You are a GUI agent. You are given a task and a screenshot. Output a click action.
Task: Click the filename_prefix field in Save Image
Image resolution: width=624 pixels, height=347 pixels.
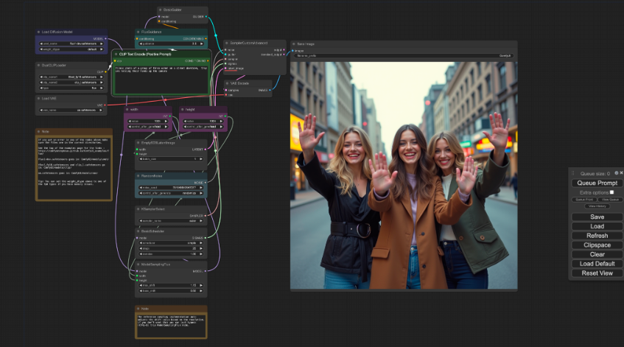(404, 56)
